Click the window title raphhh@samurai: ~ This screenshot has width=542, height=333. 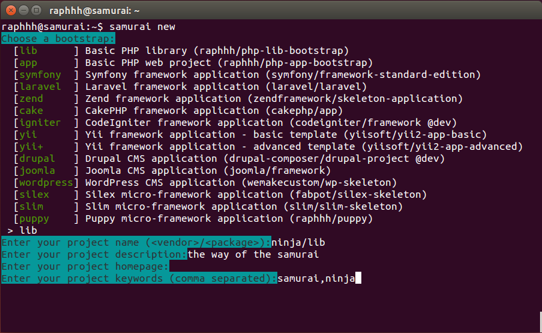coord(95,11)
